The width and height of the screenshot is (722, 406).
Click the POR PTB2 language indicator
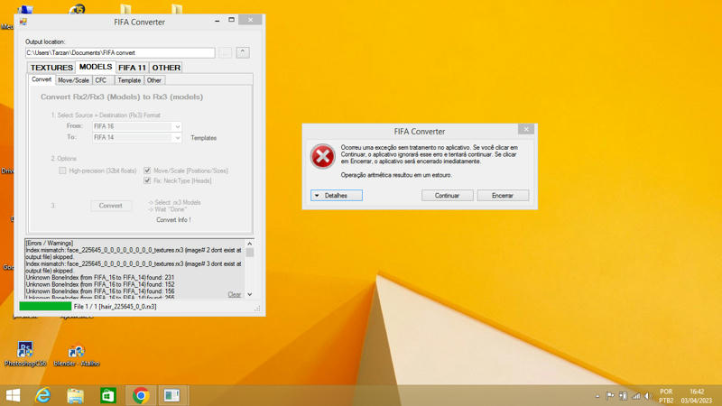pos(666,396)
